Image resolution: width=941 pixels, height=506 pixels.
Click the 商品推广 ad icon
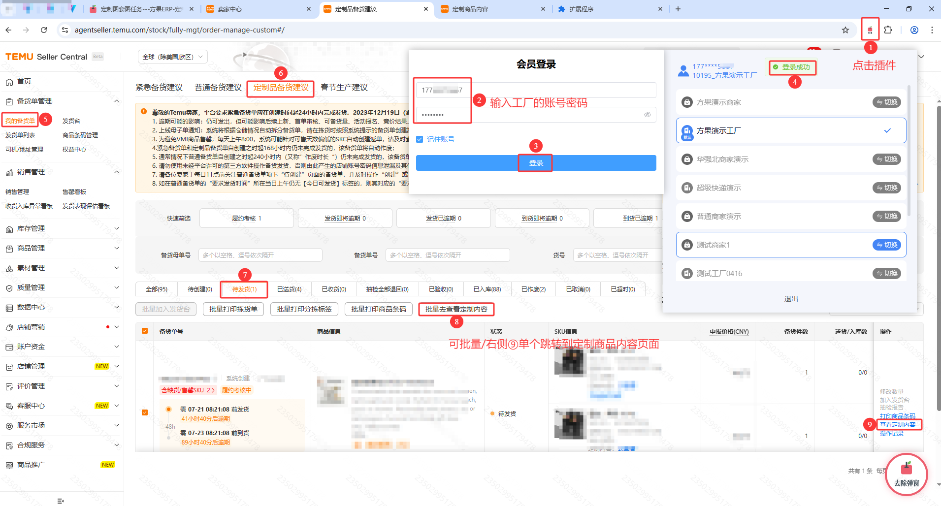(x=9, y=465)
